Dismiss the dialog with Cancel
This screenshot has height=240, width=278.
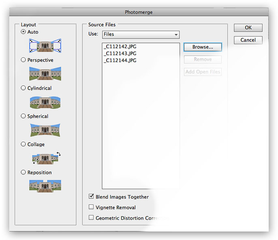(x=248, y=40)
